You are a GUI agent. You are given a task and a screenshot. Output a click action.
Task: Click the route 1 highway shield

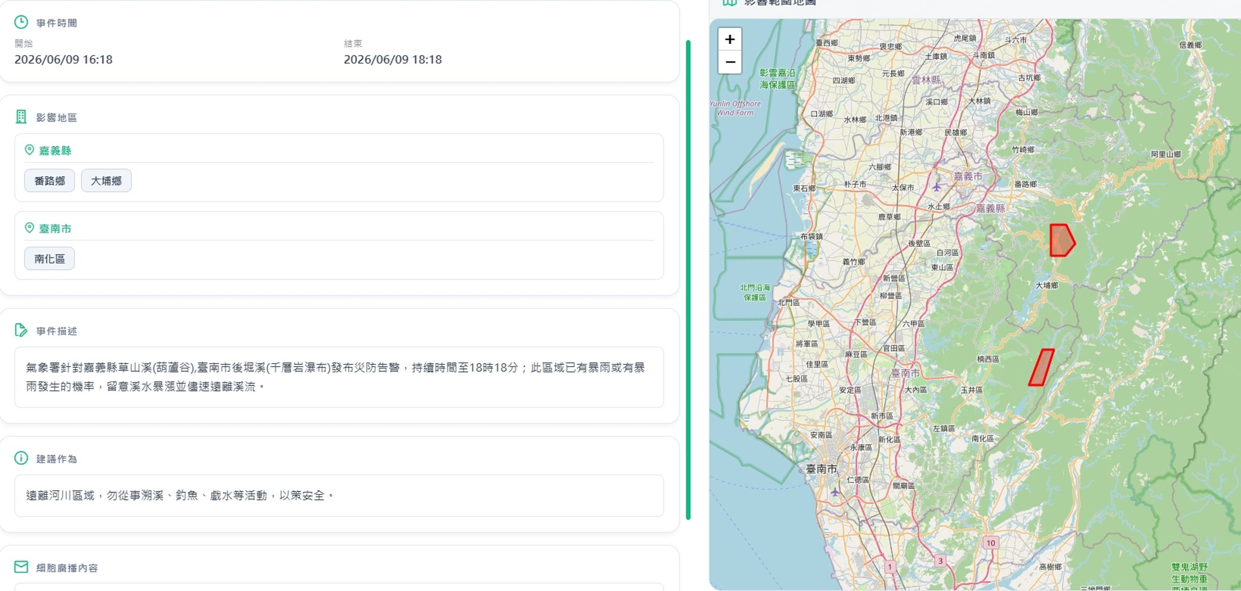pyautogui.click(x=889, y=567)
